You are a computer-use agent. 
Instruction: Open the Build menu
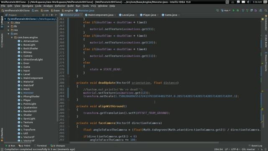tap(70, 6)
